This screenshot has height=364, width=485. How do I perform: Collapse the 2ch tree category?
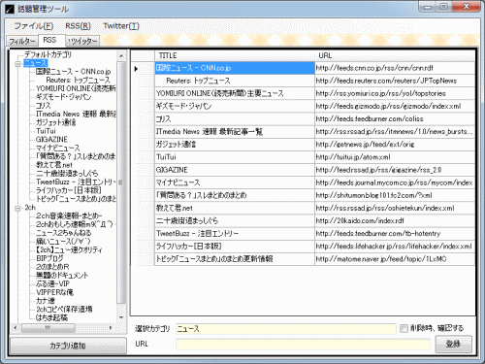coord(17,208)
